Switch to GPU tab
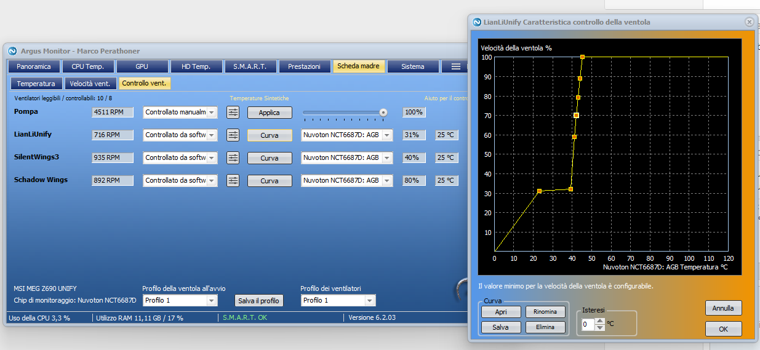Screen dimensions: 760x350 tap(142, 66)
